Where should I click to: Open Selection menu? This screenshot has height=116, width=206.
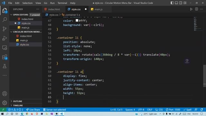coord(27,3)
